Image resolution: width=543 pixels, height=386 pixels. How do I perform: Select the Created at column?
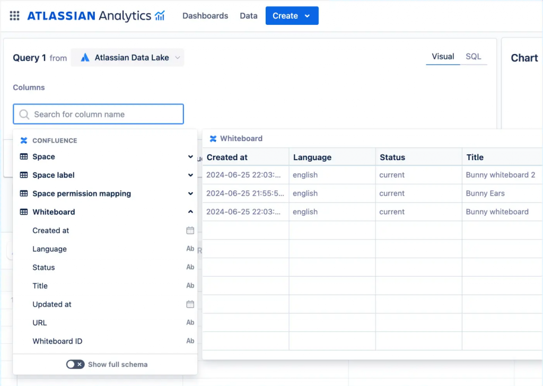click(105, 230)
